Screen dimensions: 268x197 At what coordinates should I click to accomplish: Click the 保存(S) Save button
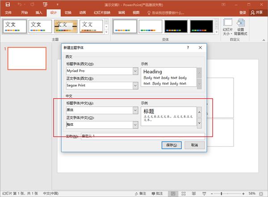click(x=172, y=145)
